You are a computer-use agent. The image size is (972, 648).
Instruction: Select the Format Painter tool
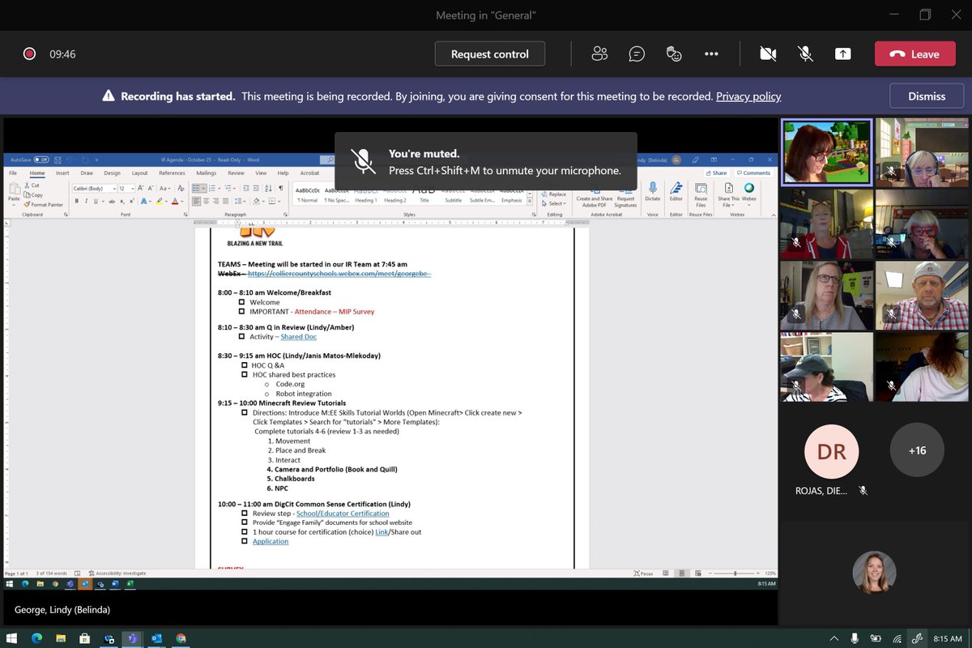pos(44,205)
